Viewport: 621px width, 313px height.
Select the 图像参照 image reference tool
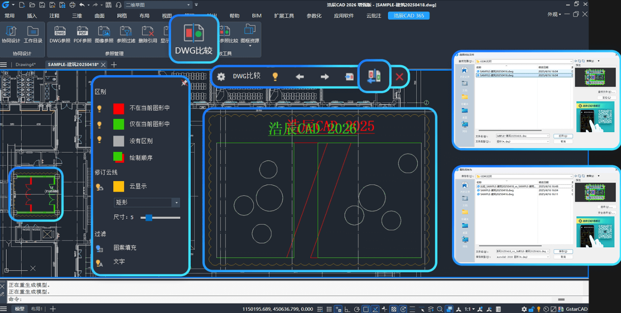(x=104, y=34)
